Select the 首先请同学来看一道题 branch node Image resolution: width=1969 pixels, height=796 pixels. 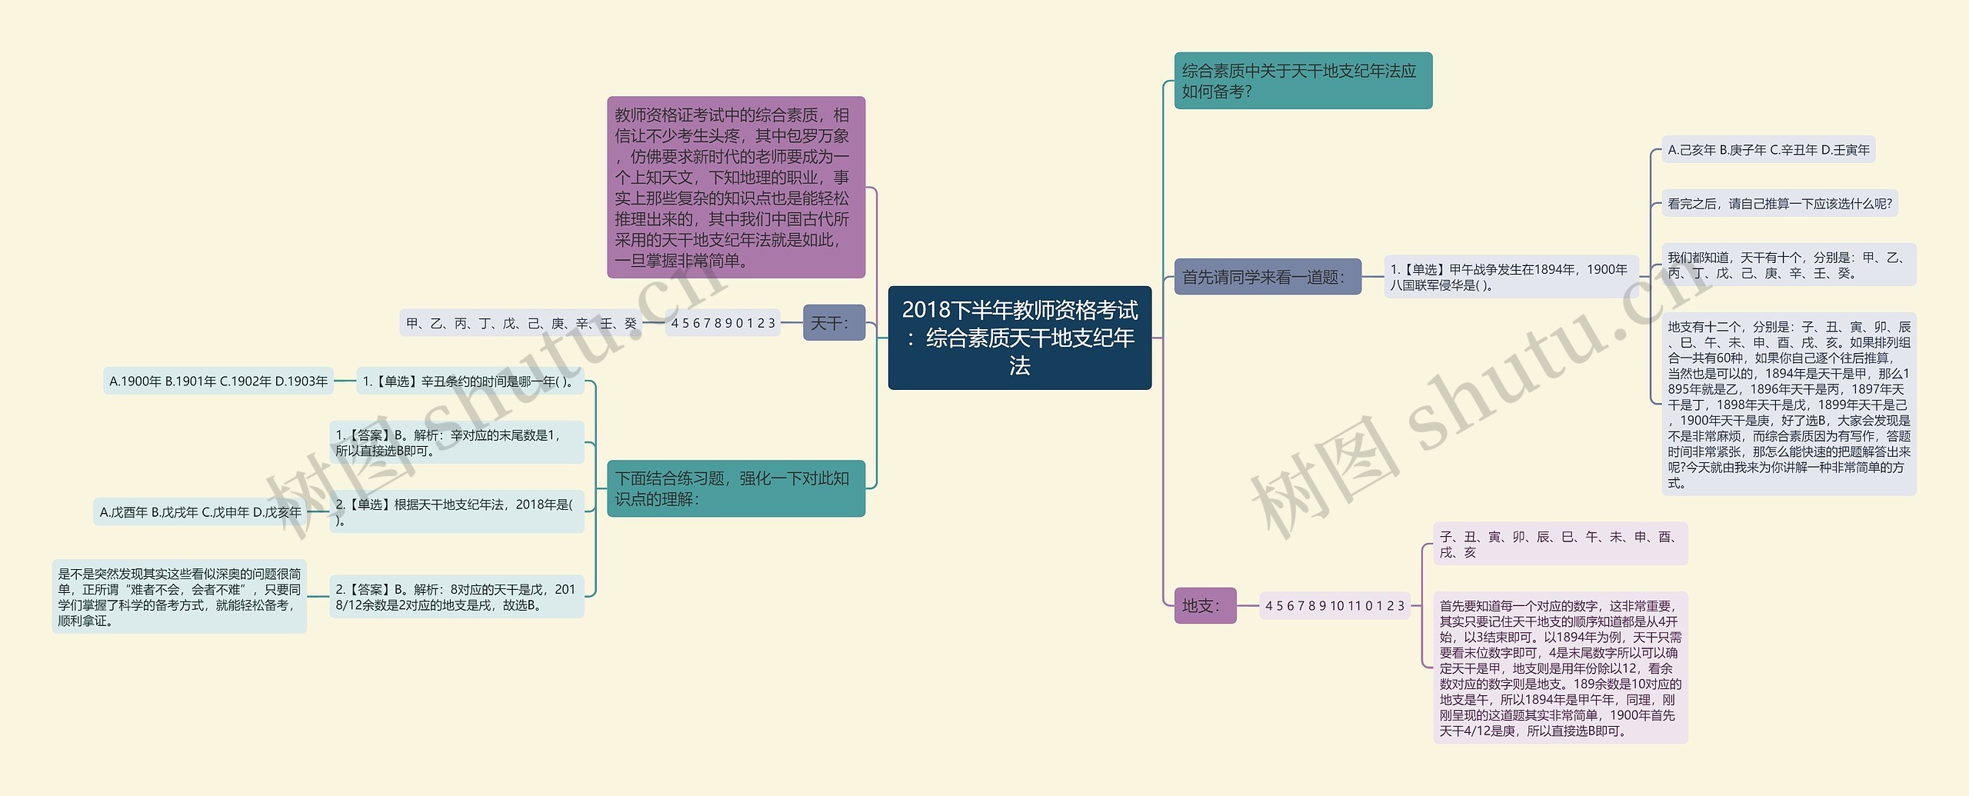[1267, 277]
